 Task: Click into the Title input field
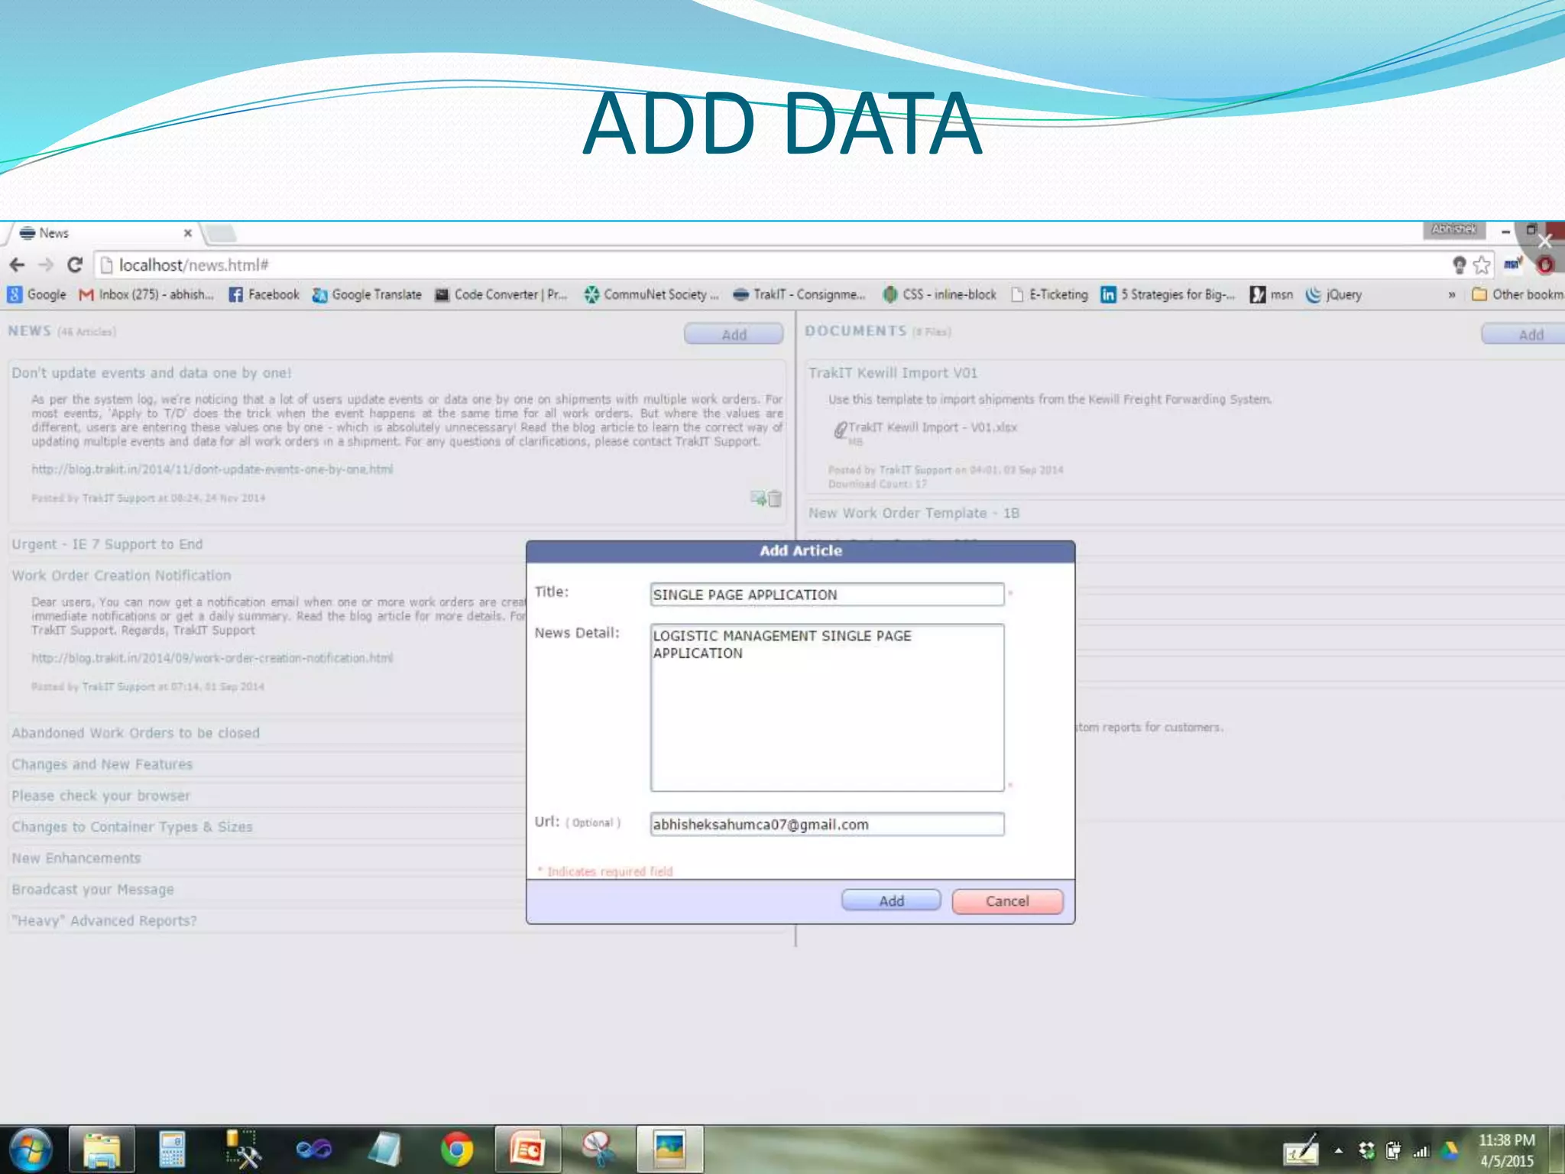[826, 595]
